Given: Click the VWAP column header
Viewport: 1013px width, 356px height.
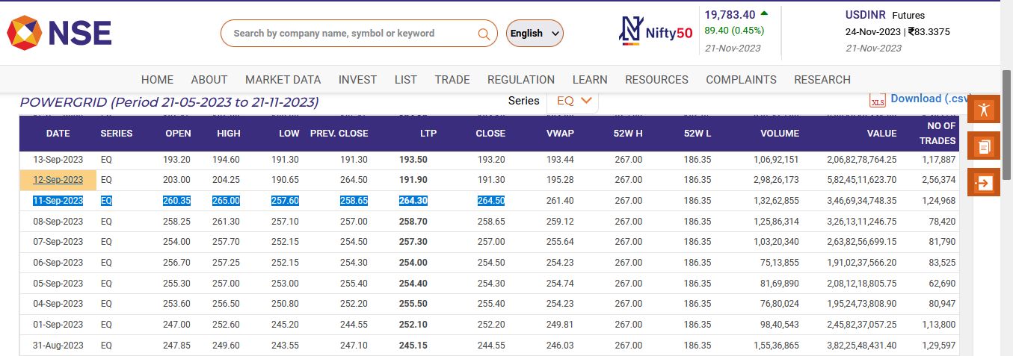Looking at the screenshot, I should point(560,134).
